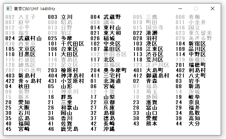Image resolution: width=226 pixels, height=139 pixels.
Task: Select entry 16 群馬
Action: [x=60, y=97]
